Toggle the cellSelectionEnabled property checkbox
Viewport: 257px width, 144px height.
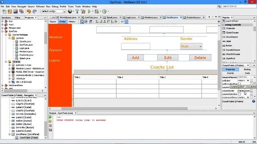click(239, 84)
